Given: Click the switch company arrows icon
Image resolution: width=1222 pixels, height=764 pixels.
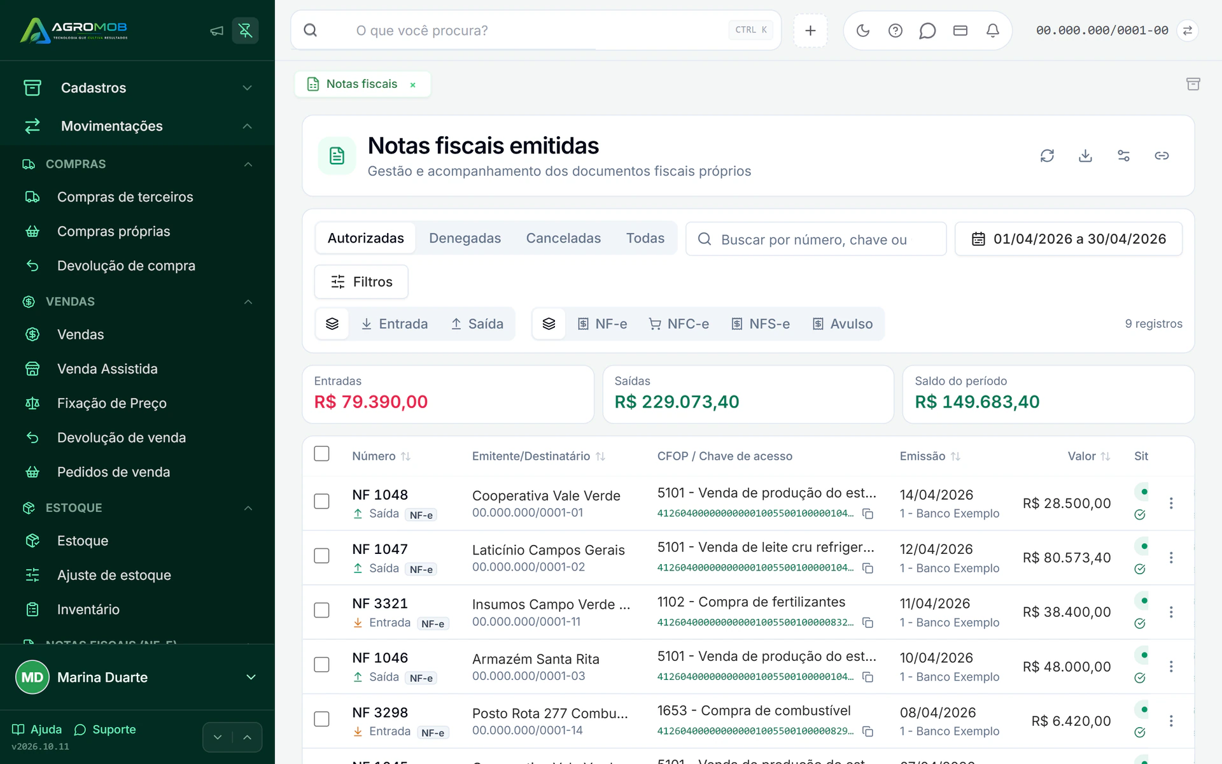Looking at the screenshot, I should click(1188, 31).
